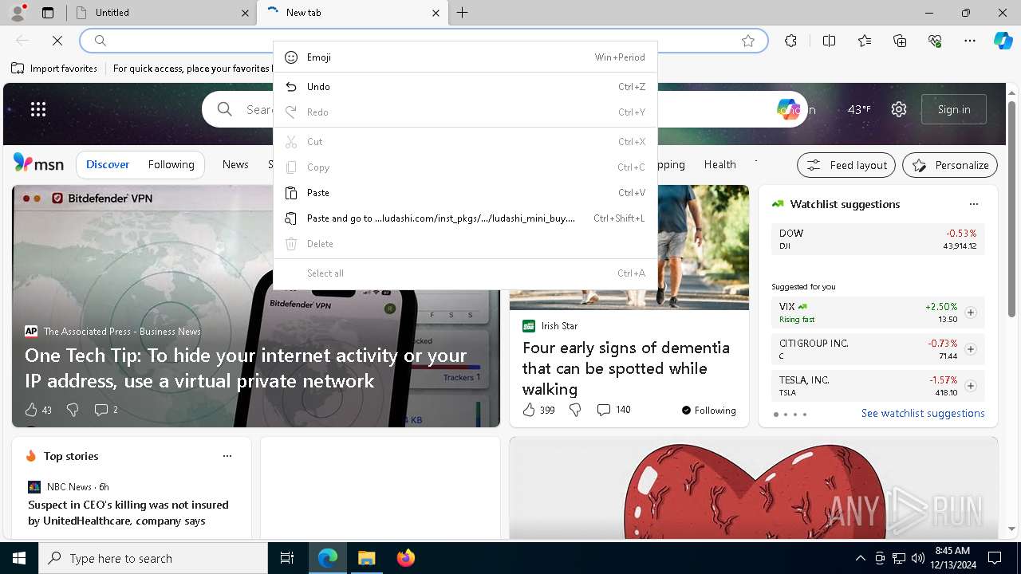Open Browser essentials heart icon
This screenshot has height=574, width=1021.
[x=935, y=41]
